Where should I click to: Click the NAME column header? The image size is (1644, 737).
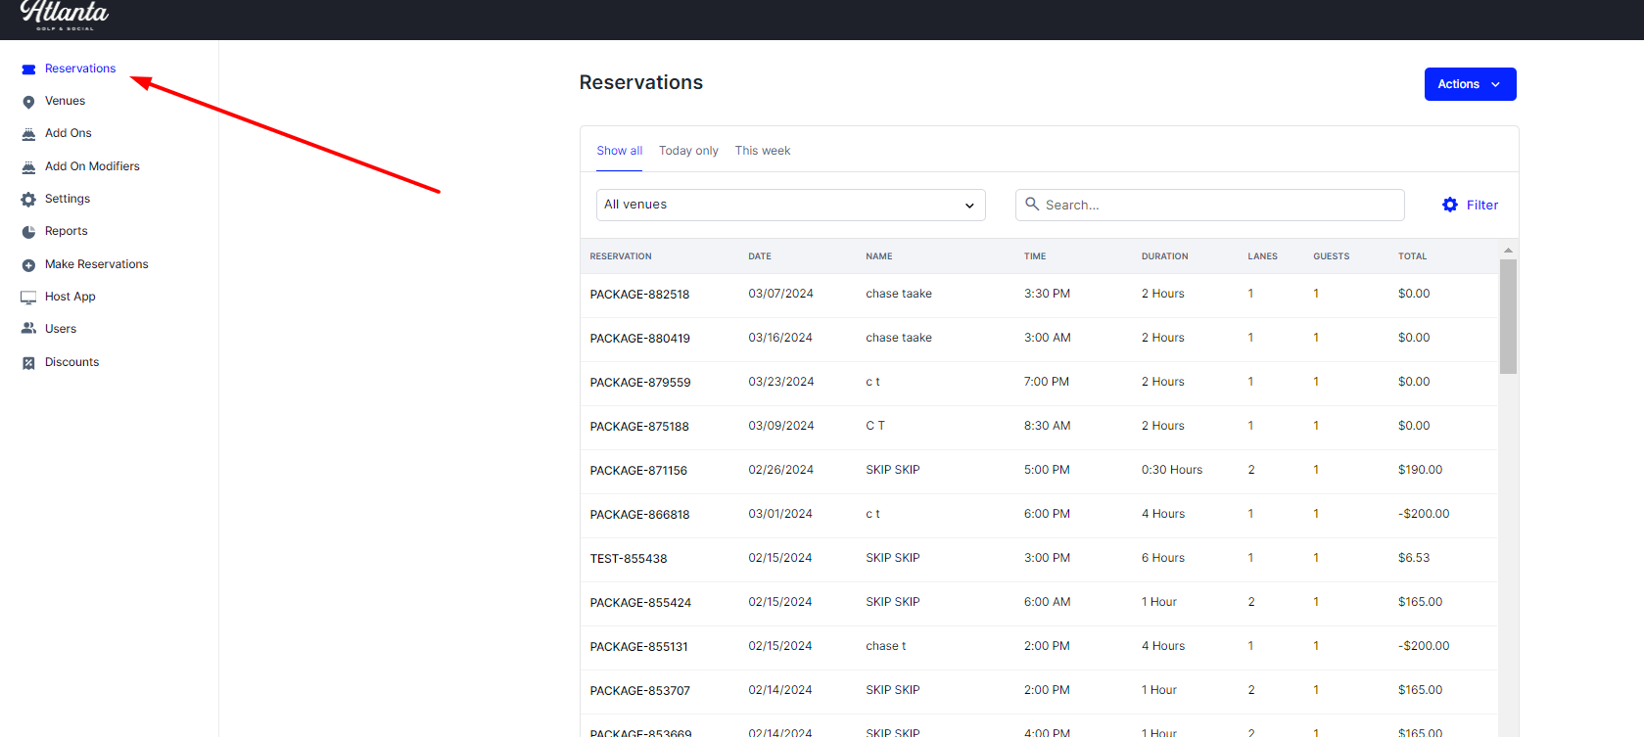879,256
